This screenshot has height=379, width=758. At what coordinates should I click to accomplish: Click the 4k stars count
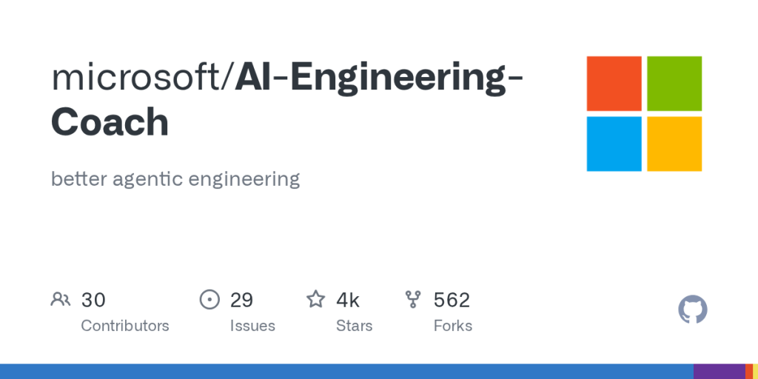coord(348,301)
